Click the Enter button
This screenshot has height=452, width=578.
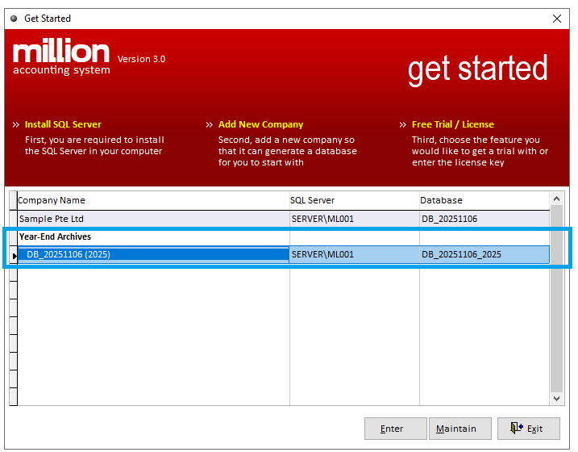395,429
